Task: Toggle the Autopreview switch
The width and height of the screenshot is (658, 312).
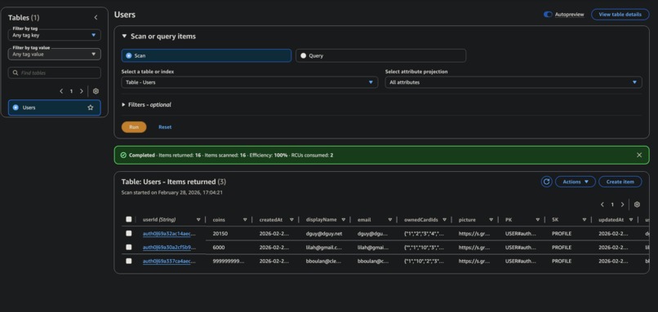Action: click(548, 14)
